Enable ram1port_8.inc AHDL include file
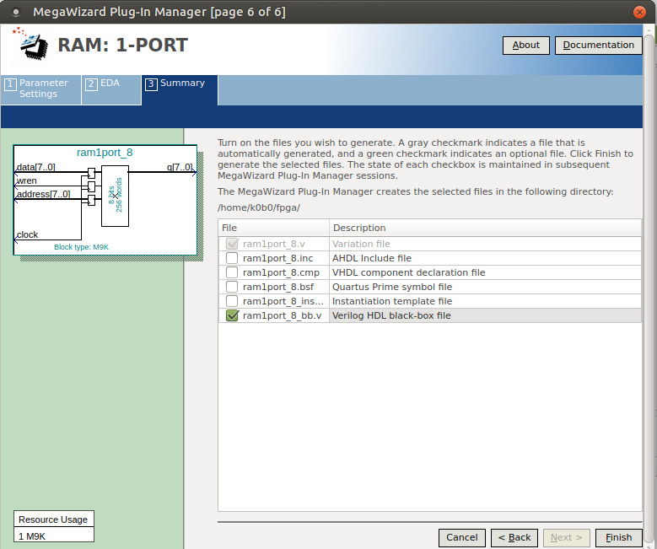 [x=232, y=258]
